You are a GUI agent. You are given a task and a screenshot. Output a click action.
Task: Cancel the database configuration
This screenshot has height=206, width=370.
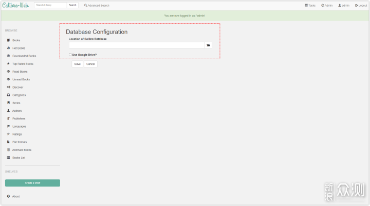pos(90,64)
